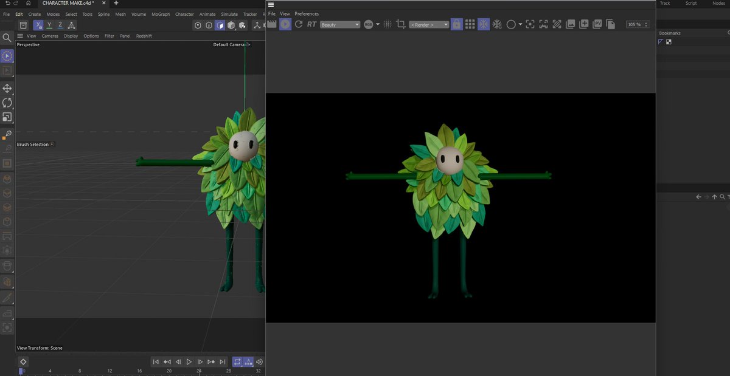The width and height of the screenshot is (730, 376).
Task: Open the Preferences menu in render view
Action: coord(307,14)
